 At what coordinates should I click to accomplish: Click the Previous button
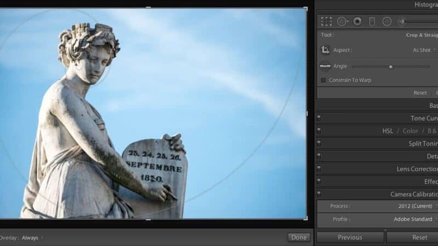tap(350, 237)
